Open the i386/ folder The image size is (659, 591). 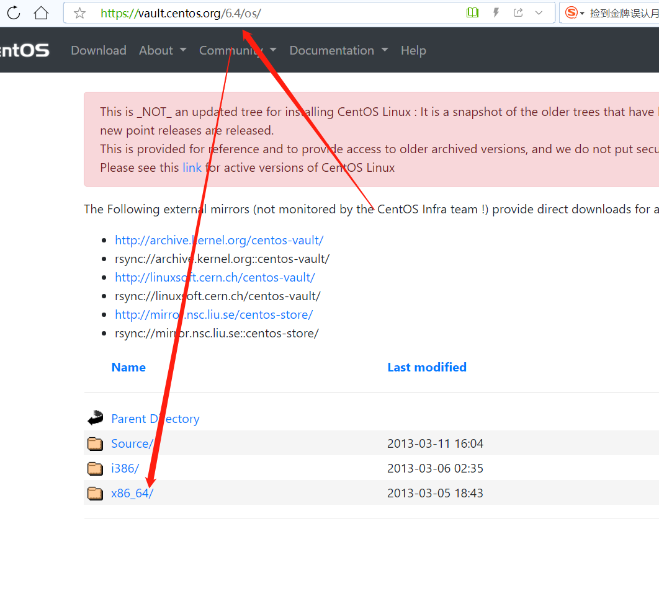pyautogui.click(x=125, y=468)
